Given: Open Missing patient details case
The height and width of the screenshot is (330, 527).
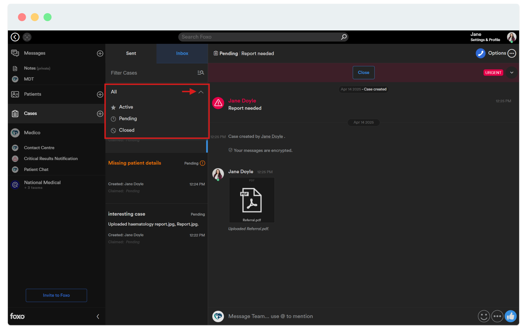Looking at the screenshot, I should [156, 178].
